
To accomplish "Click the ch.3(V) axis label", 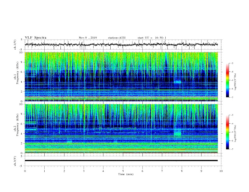I will click(x=15, y=161).
